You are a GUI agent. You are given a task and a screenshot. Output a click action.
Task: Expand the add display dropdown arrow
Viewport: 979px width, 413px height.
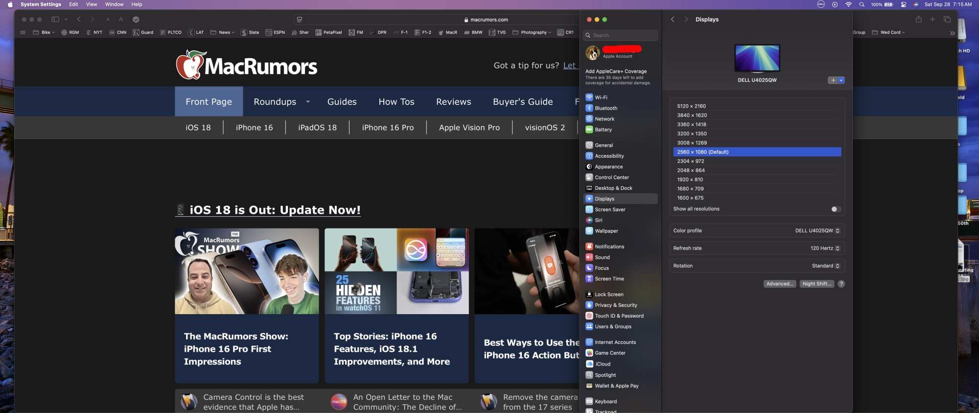tap(841, 80)
